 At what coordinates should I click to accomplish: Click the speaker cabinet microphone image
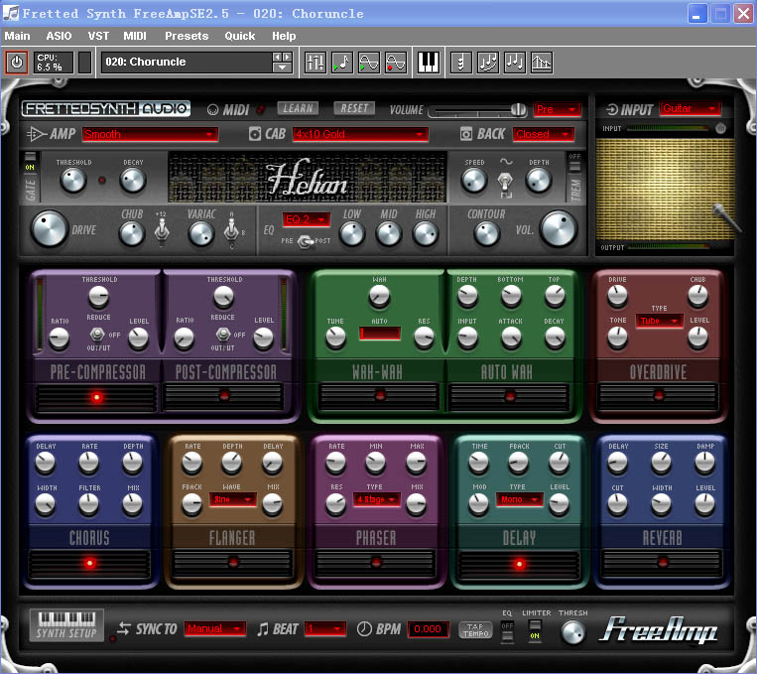point(726,216)
